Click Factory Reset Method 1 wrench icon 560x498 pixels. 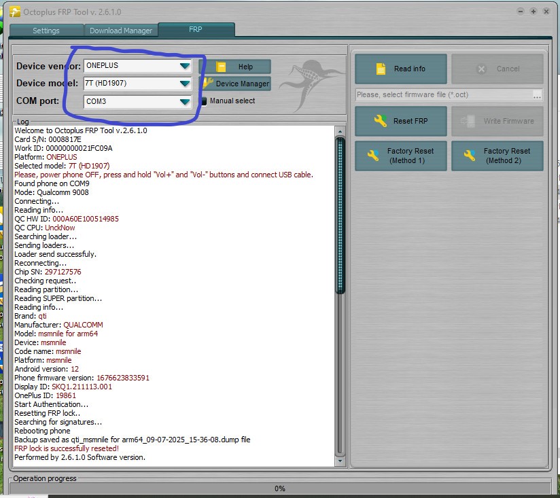(x=373, y=156)
